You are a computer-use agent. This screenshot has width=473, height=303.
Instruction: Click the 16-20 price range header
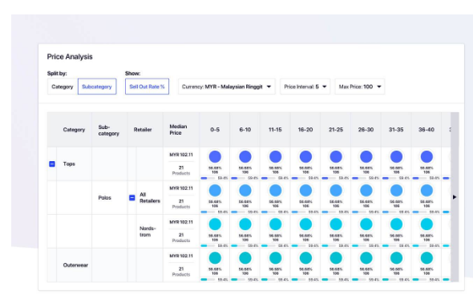[305, 130]
